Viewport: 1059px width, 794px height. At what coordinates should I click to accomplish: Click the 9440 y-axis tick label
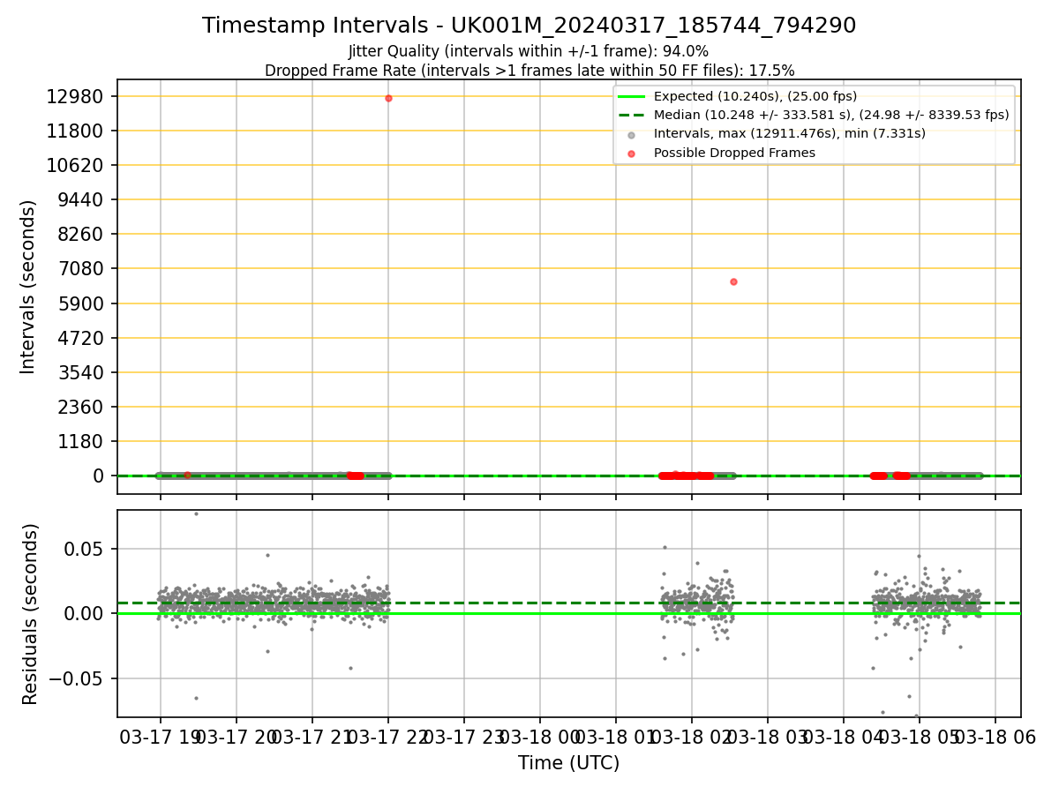pyautogui.click(x=80, y=199)
